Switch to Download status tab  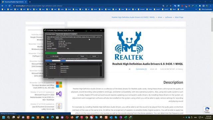51,34
